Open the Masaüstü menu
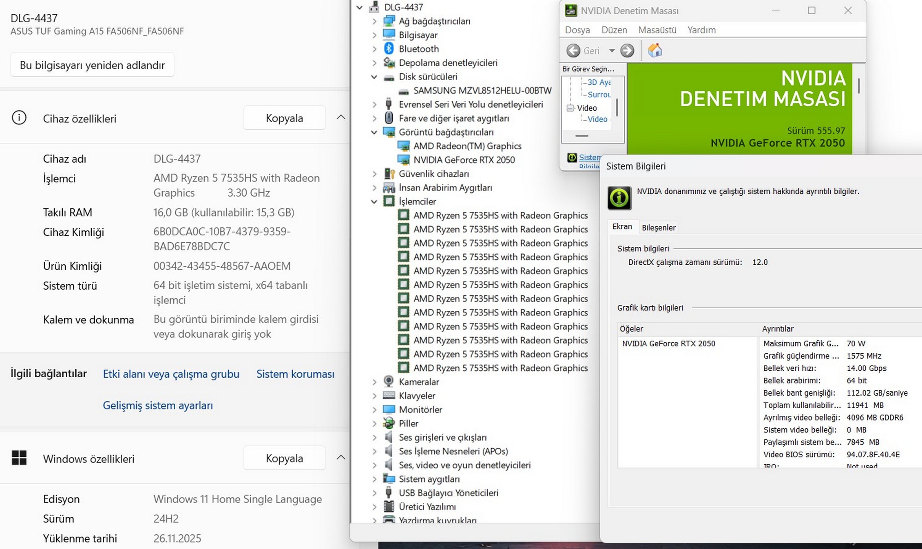Screen dimensions: 922x549 [x=657, y=30]
